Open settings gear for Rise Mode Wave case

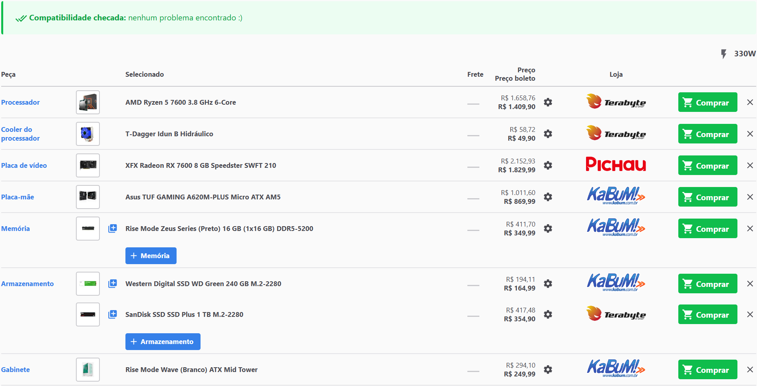pyautogui.click(x=548, y=370)
